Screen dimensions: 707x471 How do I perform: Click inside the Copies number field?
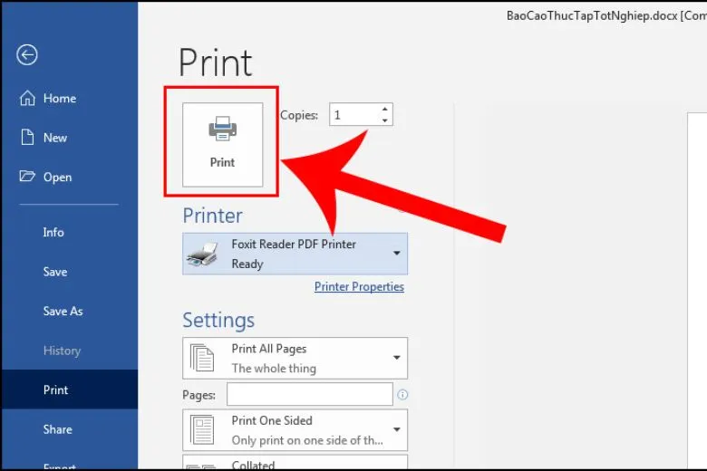pos(354,114)
